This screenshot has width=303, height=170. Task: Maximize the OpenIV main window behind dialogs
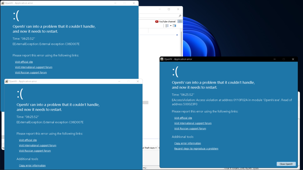click(169, 9)
